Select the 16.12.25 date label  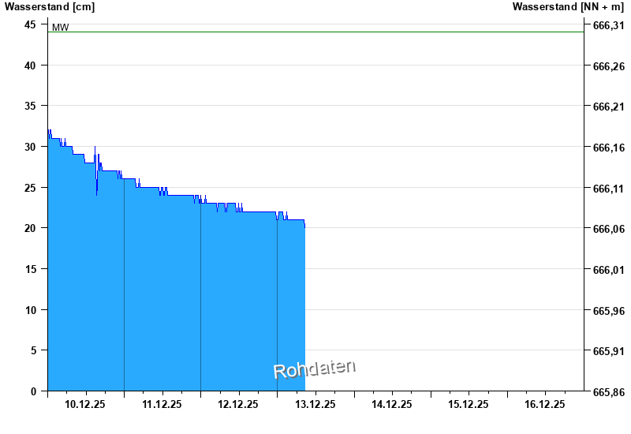click(544, 404)
